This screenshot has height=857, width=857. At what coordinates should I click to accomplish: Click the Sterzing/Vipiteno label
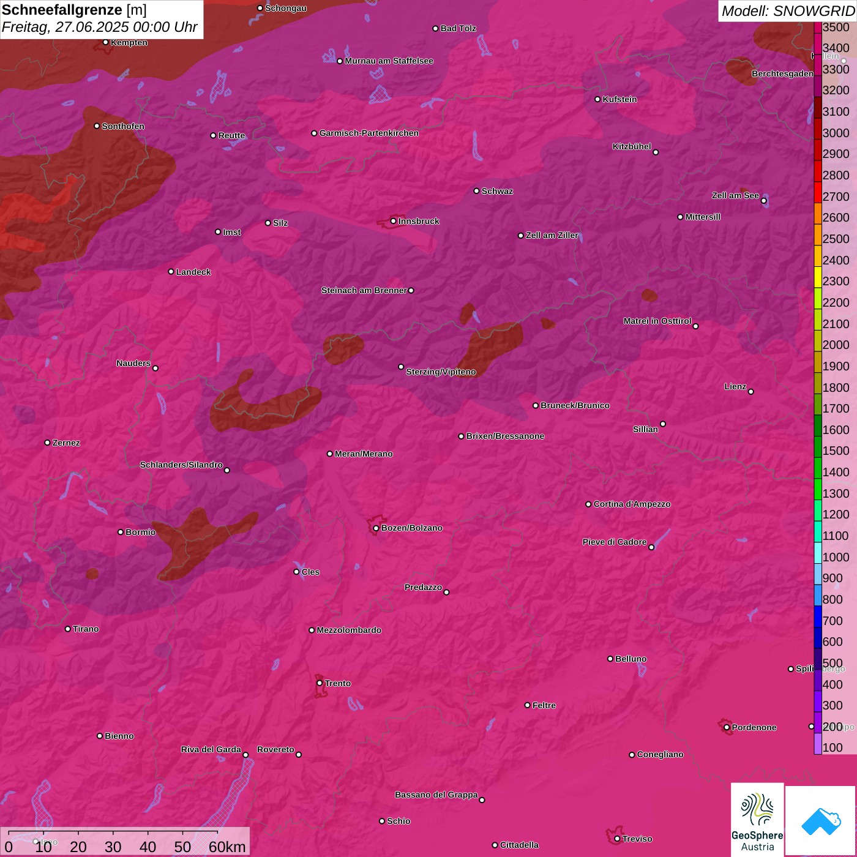tap(441, 372)
